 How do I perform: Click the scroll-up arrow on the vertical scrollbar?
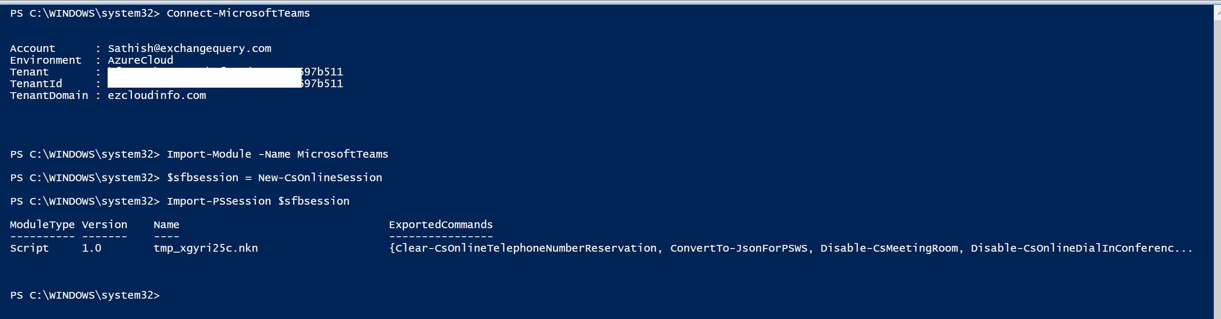coord(1217,13)
